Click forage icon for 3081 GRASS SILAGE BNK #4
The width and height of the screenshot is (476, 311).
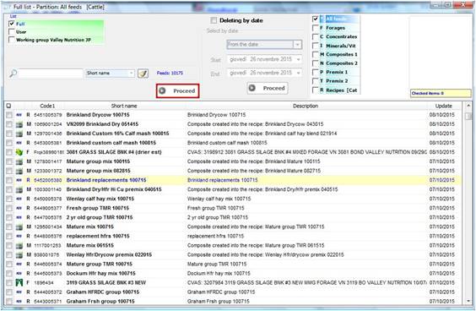click(19, 152)
